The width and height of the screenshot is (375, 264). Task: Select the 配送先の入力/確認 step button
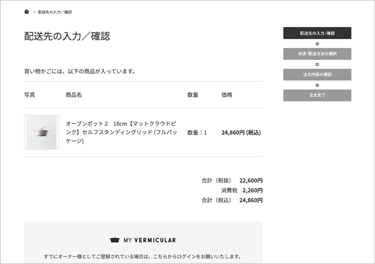(x=317, y=33)
